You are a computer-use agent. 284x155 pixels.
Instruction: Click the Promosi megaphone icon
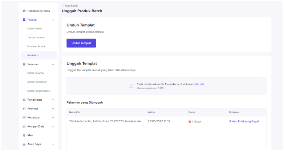pyautogui.click(x=24, y=109)
